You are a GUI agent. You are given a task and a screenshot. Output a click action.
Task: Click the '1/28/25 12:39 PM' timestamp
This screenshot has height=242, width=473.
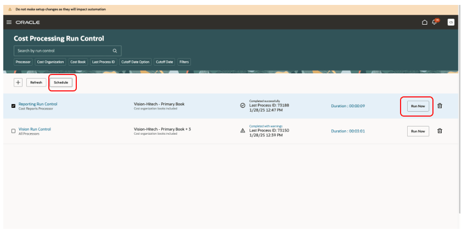[266, 135]
